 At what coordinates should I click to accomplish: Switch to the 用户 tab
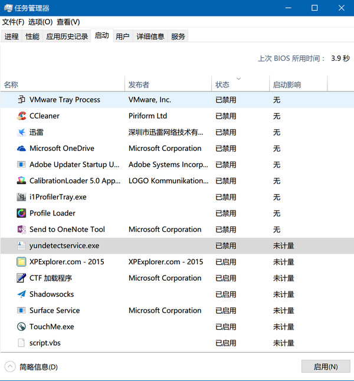pos(123,37)
